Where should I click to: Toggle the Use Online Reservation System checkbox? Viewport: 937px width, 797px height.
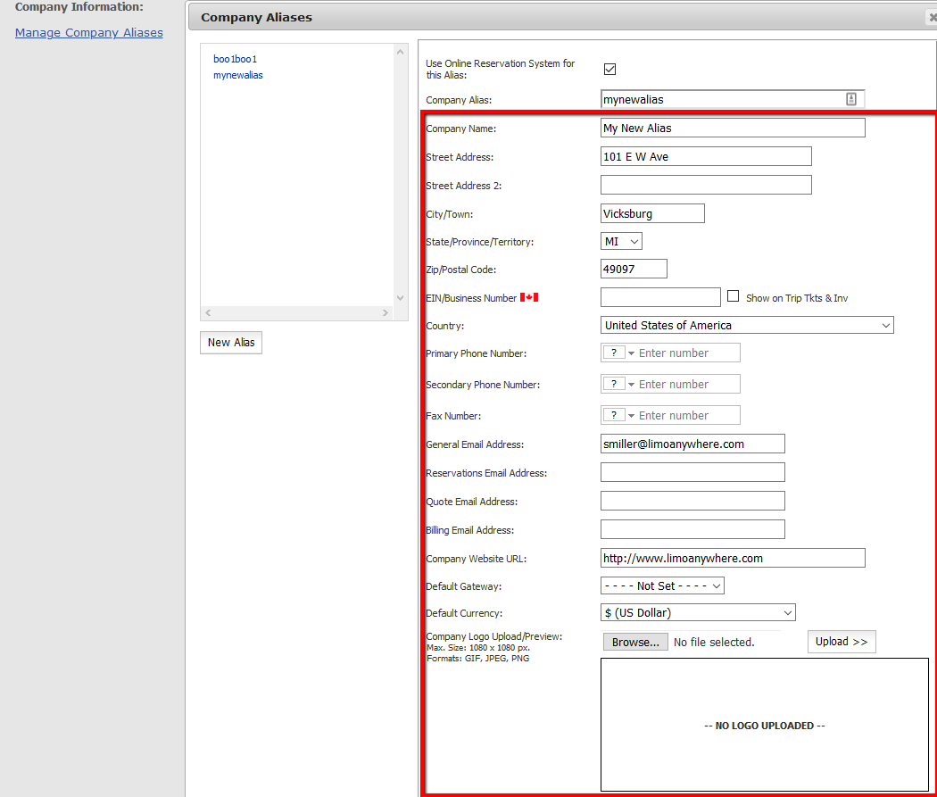click(x=610, y=68)
